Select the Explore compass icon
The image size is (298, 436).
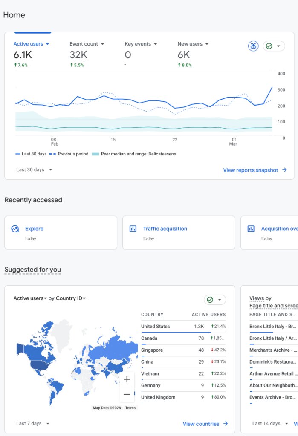point(15,229)
